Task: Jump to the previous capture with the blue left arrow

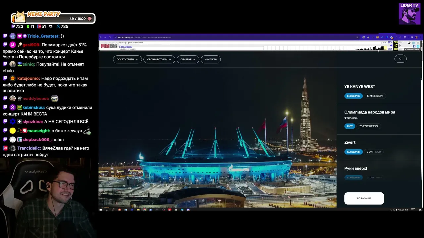Action: [x=391, y=46]
